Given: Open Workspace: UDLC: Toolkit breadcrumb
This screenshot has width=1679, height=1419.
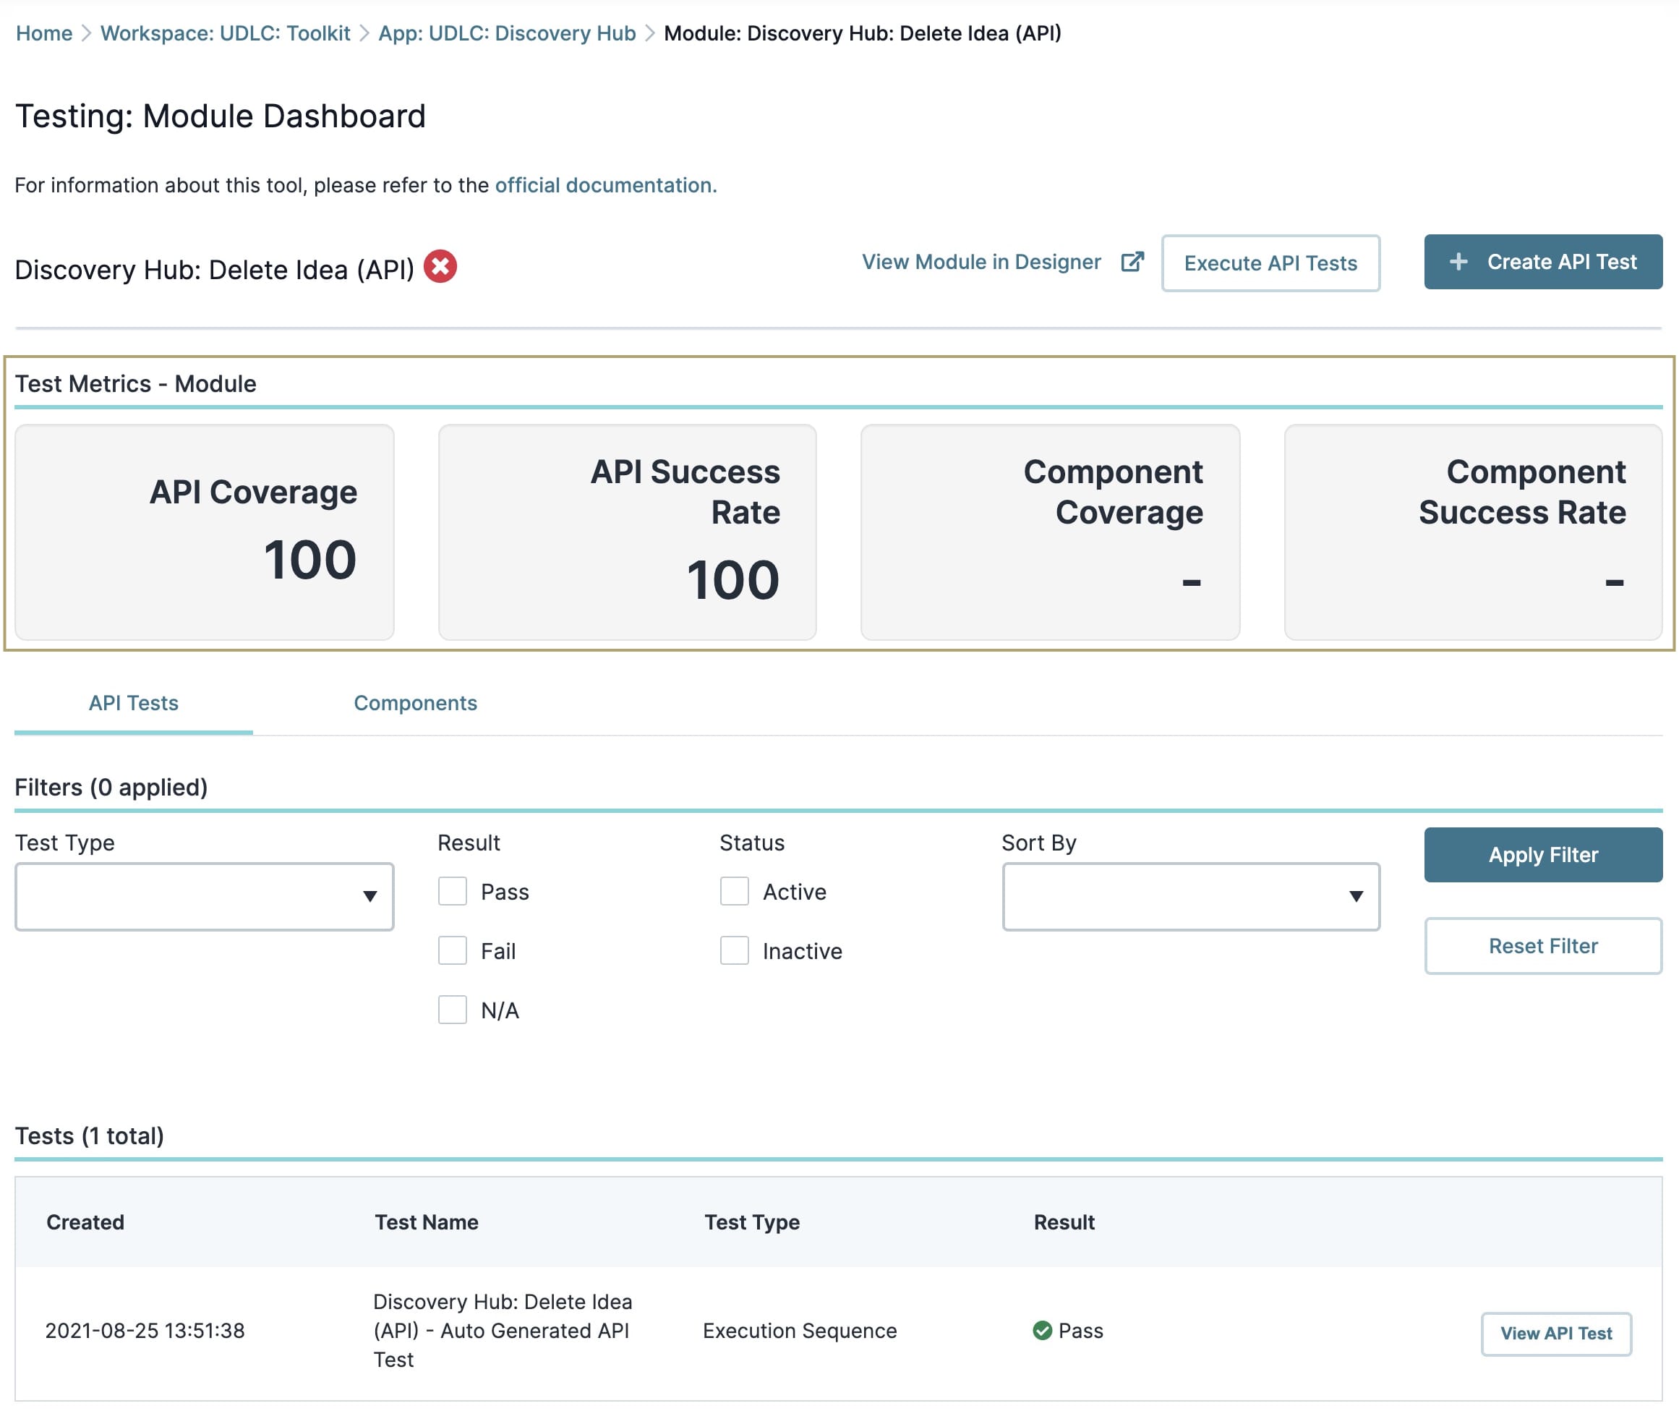Looking at the screenshot, I should (x=225, y=33).
